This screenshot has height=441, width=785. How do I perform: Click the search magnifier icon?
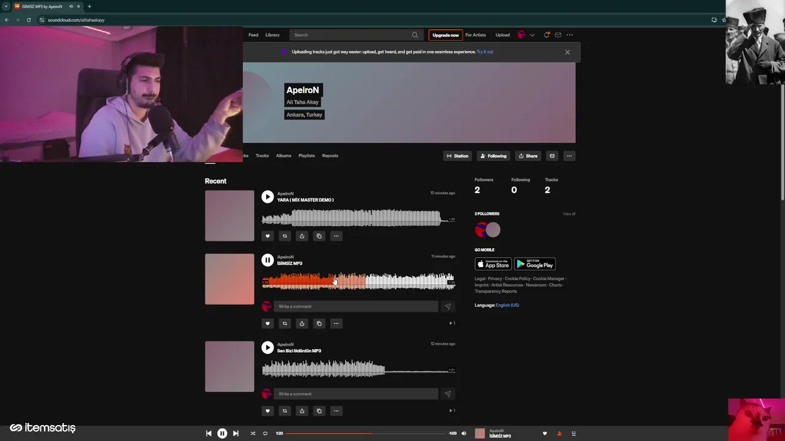click(415, 35)
